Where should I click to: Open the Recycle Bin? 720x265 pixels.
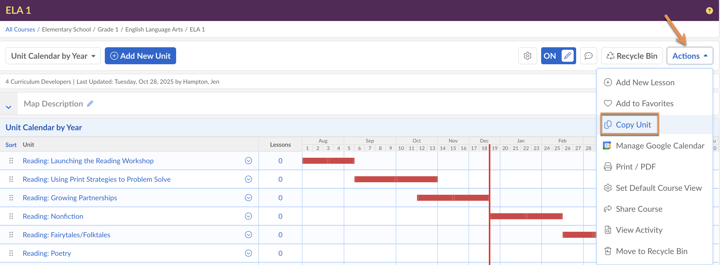click(x=632, y=56)
